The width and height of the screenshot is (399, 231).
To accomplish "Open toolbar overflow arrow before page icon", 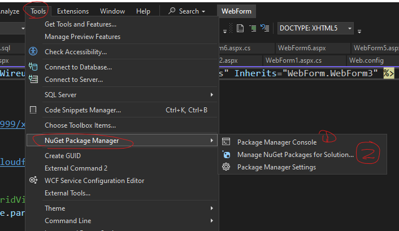I will coord(225,31).
